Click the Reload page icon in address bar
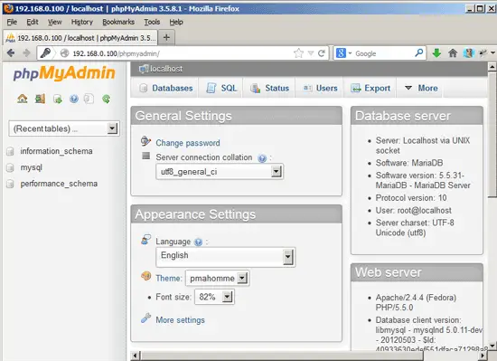This screenshot has width=497, height=361. point(322,53)
